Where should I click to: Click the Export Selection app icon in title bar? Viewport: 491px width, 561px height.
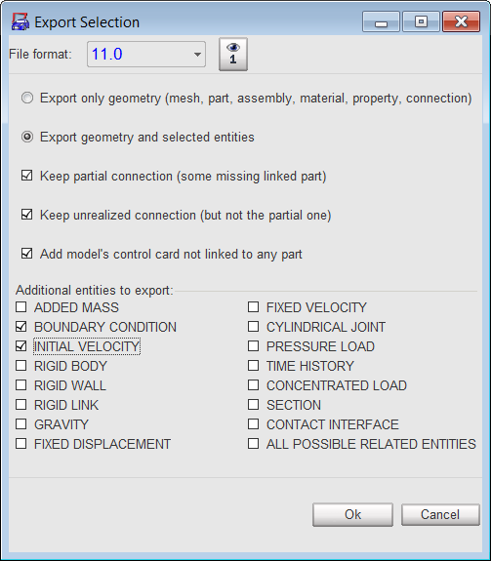tap(20, 21)
